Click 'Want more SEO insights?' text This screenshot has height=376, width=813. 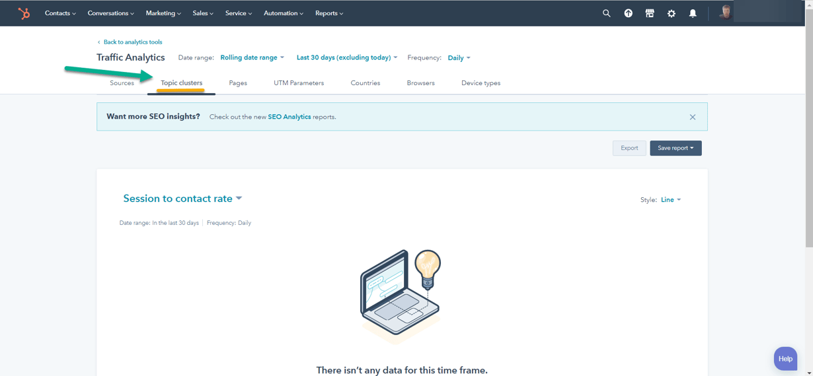(x=153, y=117)
